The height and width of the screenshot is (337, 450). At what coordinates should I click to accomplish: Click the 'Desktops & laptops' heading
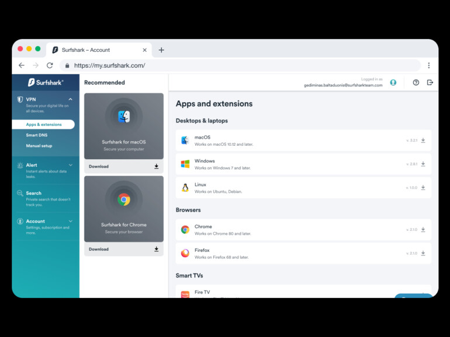(x=202, y=121)
